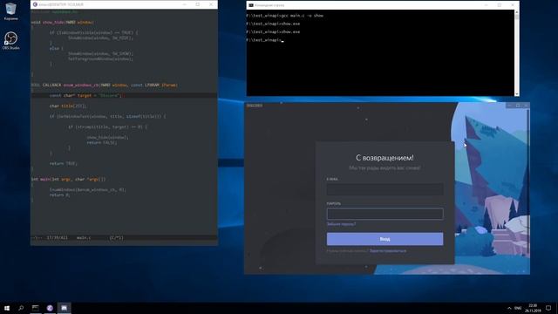Open the taskbar clock and date

click(x=533, y=308)
